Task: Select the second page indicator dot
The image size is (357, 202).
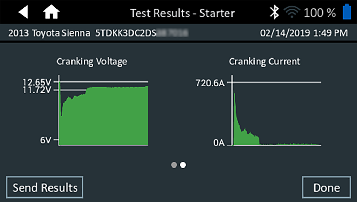Action: [x=183, y=165]
